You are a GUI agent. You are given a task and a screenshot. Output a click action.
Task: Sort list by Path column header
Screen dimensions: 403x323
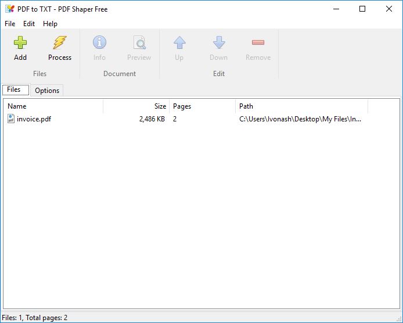(x=301, y=106)
